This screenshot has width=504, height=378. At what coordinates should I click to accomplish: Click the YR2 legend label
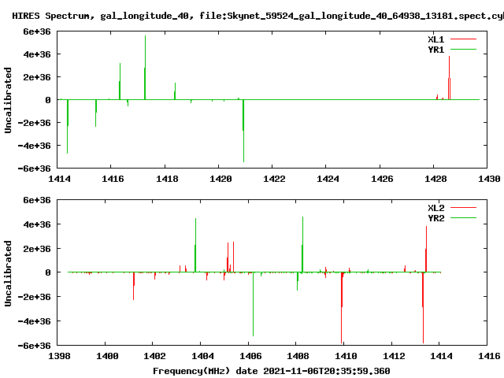click(x=435, y=218)
